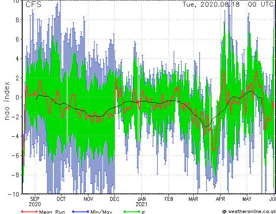
Task: Click the APR month label
Action: (x=220, y=199)
